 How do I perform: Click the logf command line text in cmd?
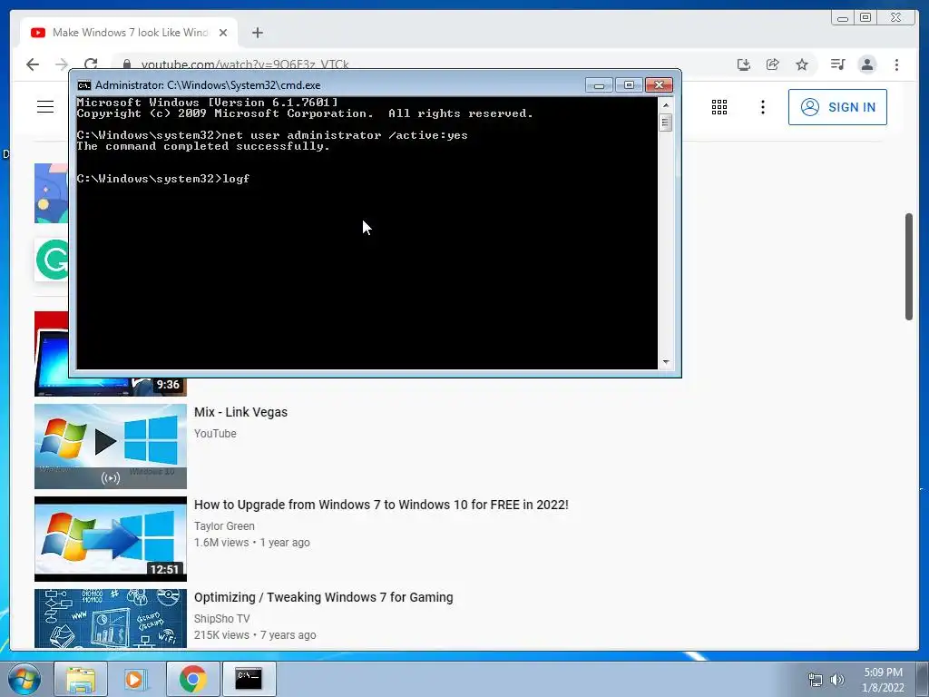click(236, 179)
